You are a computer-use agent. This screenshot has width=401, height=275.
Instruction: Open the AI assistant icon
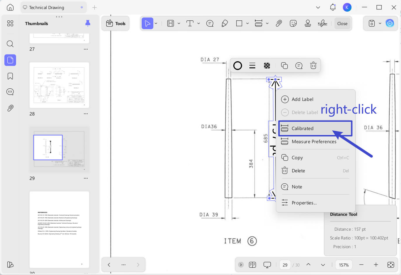[x=390, y=23]
